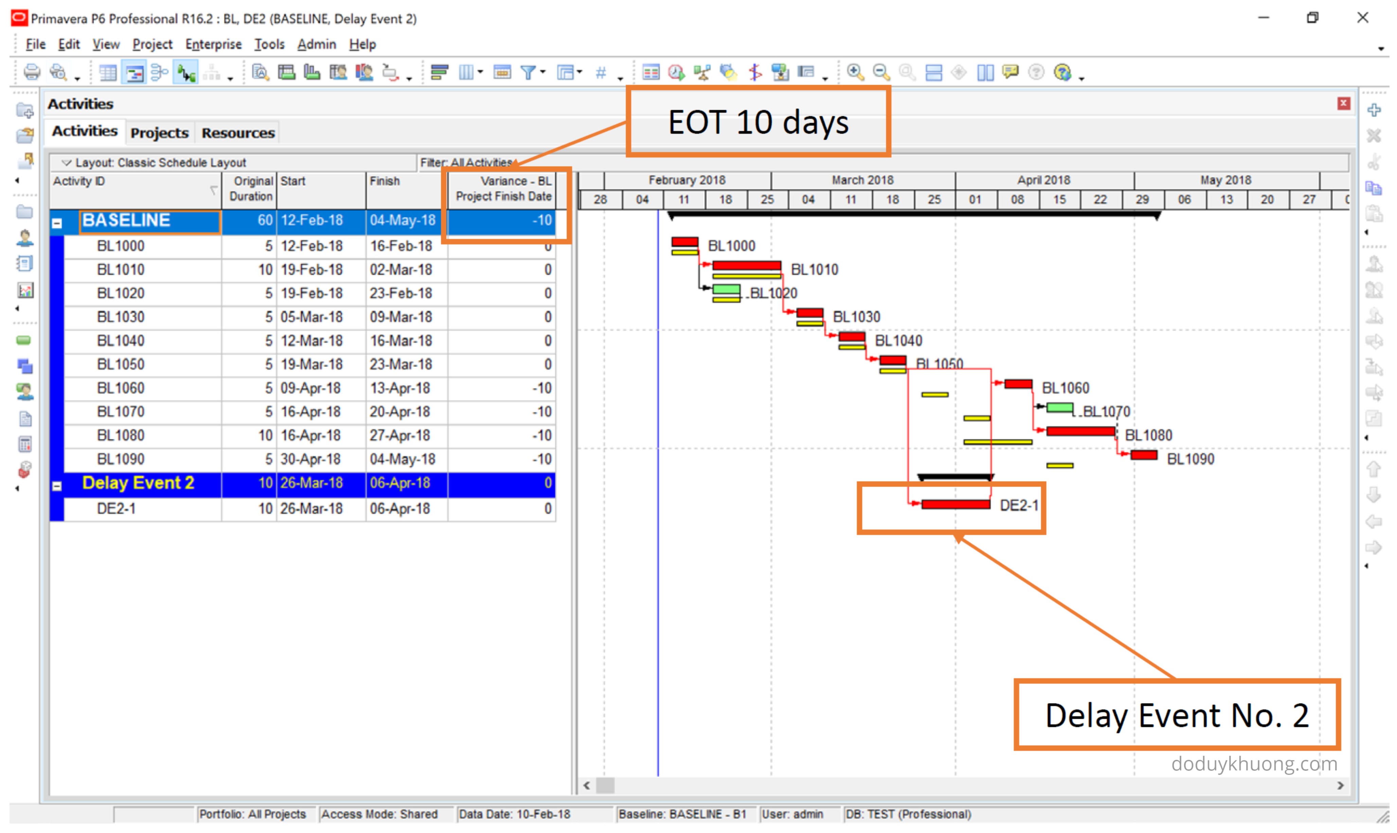The width and height of the screenshot is (1397, 833).
Task: Collapse the BASELINE project group
Action: [57, 223]
